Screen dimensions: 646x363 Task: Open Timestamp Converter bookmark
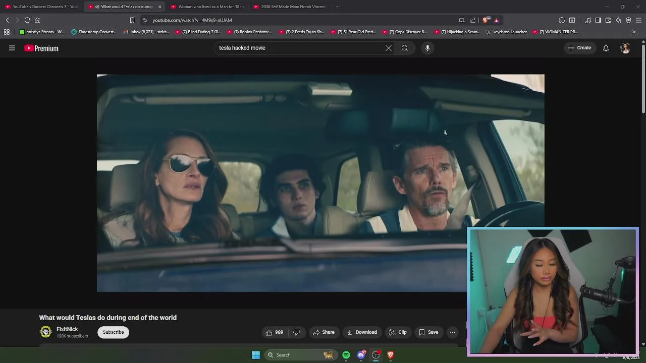[x=94, y=32]
